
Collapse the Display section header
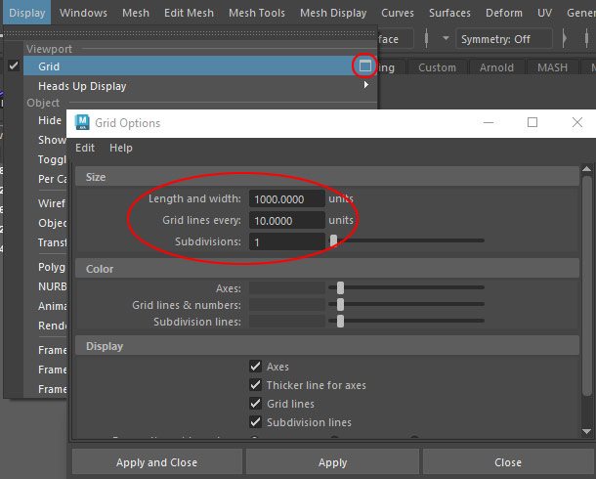click(103, 346)
